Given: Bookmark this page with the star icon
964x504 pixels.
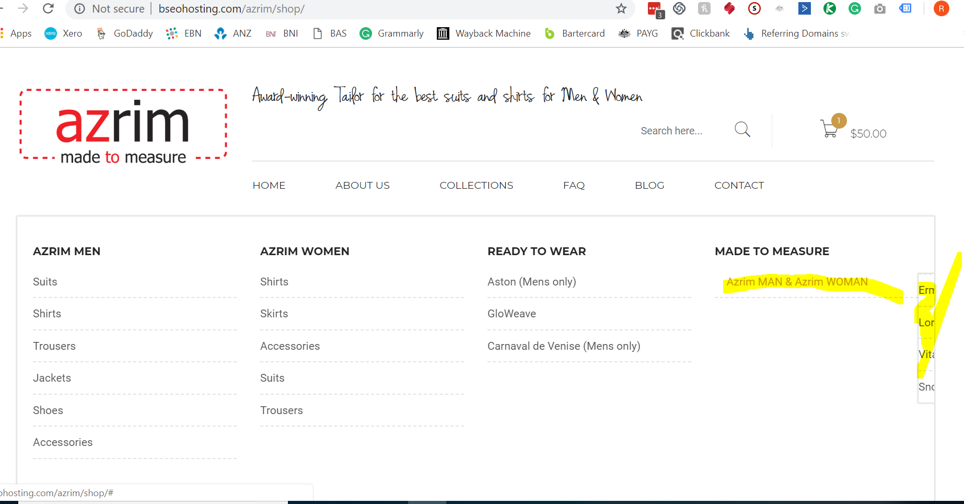Looking at the screenshot, I should (621, 8).
